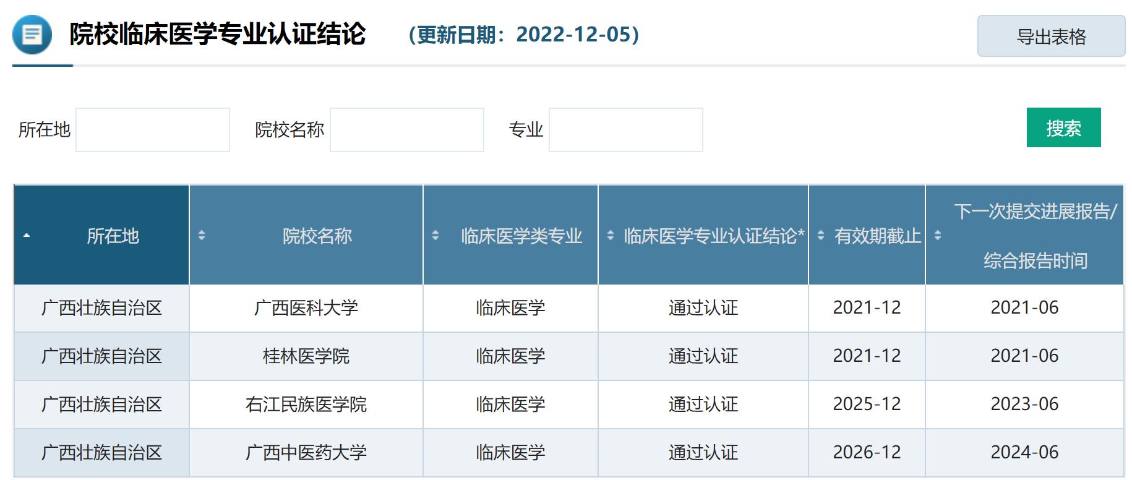Sort table by 院校名称 header text
The height and width of the screenshot is (480, 1132).
(x=317, y=236)
